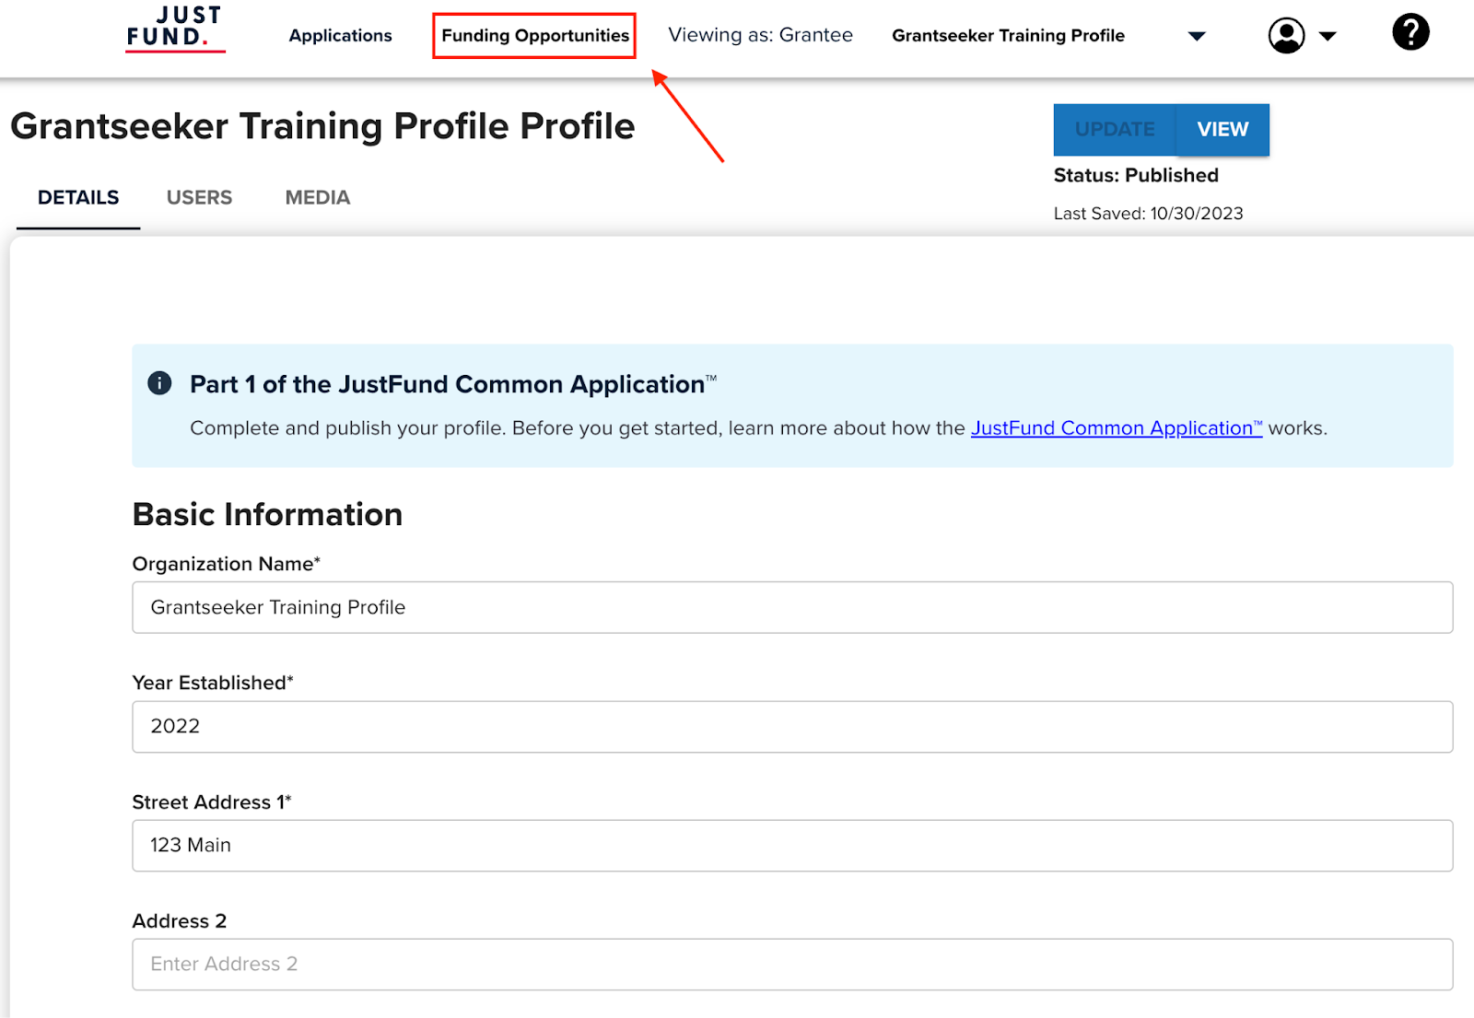This screenshot has height=1018, width=1474.
Task: Open the user account avatar icon
Action: pyautogui.click(x=1286, y=36)
